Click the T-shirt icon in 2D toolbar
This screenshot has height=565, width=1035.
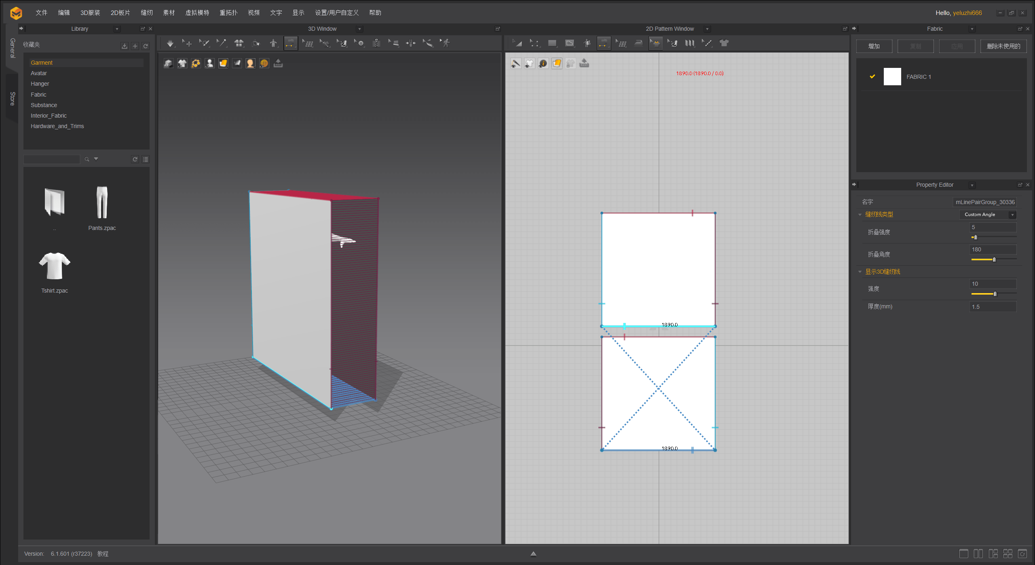pyautogui.click(x=724, y=43)
